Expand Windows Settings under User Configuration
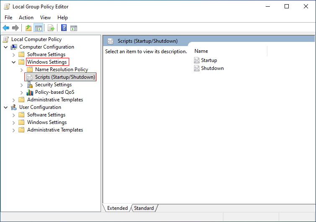 [14, 123]
